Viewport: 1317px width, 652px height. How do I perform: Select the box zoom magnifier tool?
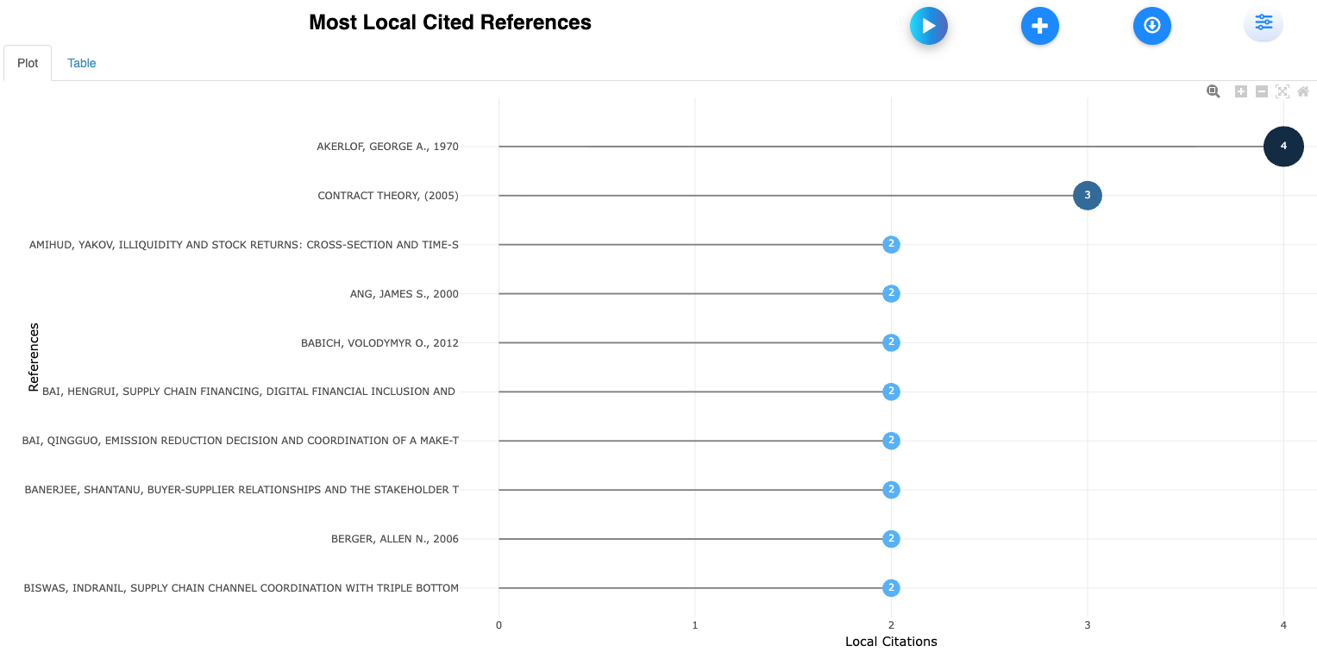[1214, 91]
